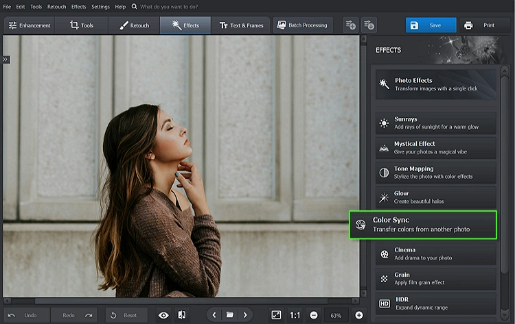This screenshot has height=324, width=515.
Task: Switch to the Enhancement tab
Action: (30, 25)
